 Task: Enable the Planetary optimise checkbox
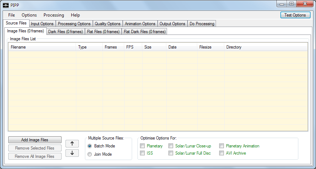[x=143, y=146]
